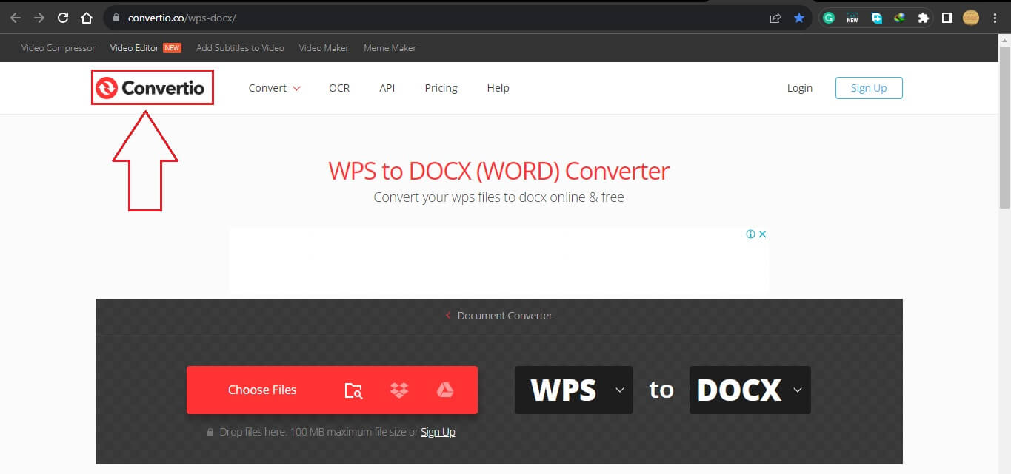
Task: Open the browser Extensions puzzle icon
Action: pyautogui.click(x=924, y=17)
